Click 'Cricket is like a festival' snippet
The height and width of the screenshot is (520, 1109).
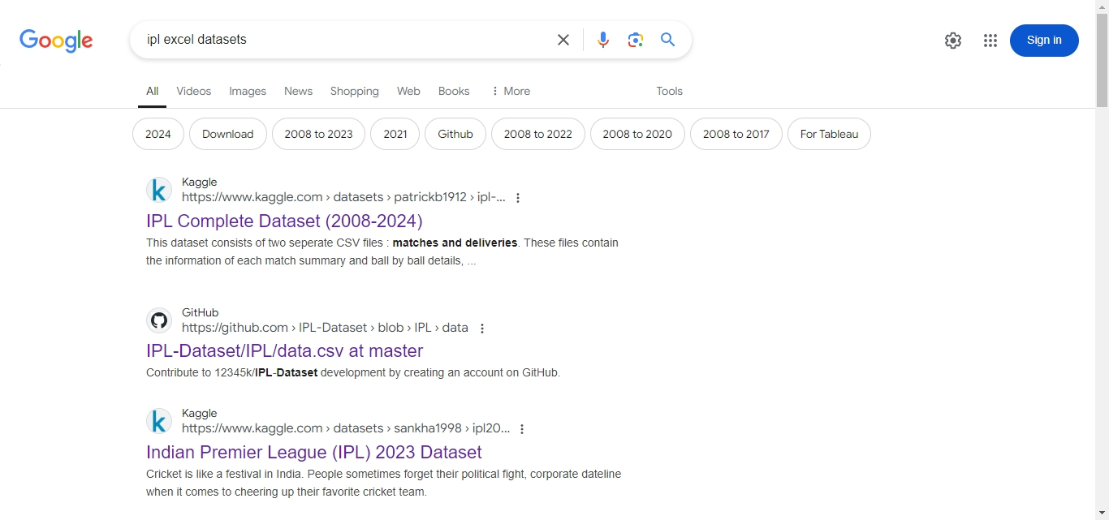tap(384, 483)
